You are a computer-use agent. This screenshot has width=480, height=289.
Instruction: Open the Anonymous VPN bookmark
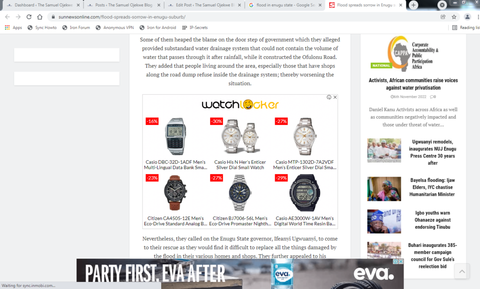(115, 28)
